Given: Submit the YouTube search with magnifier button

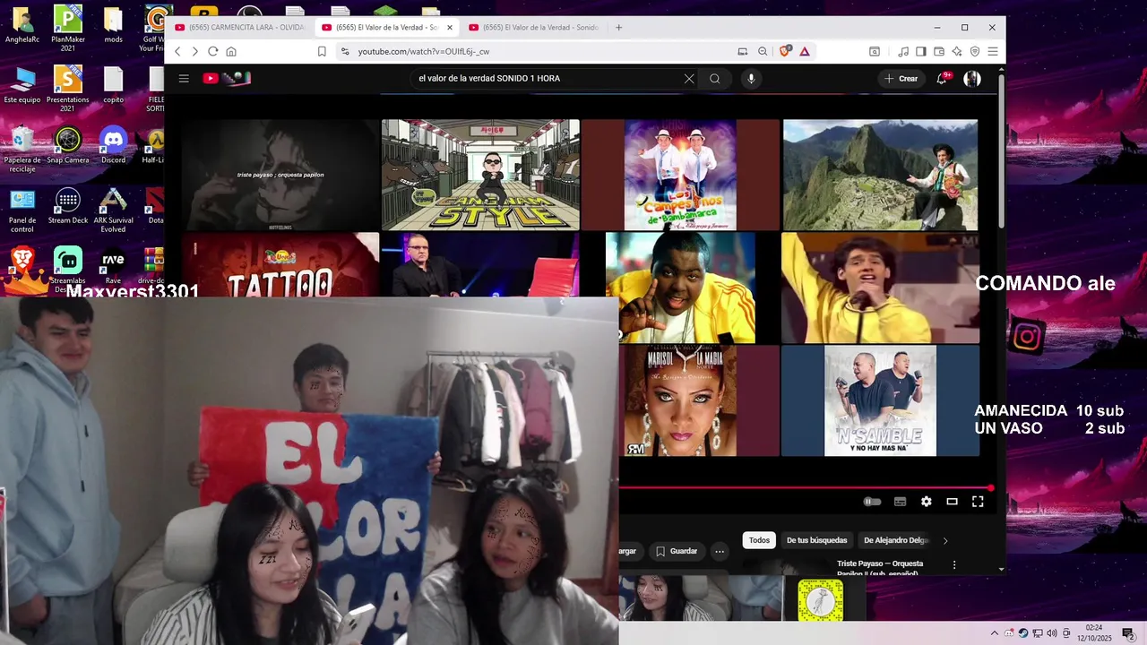Looking at the screenshot, I should pyautogui.click(x=715, y=79).
